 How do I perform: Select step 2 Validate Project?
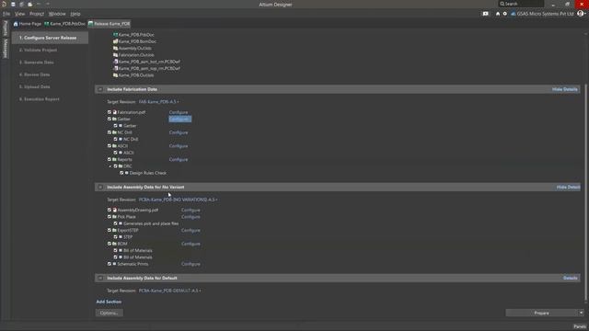[x=38, y=50]
